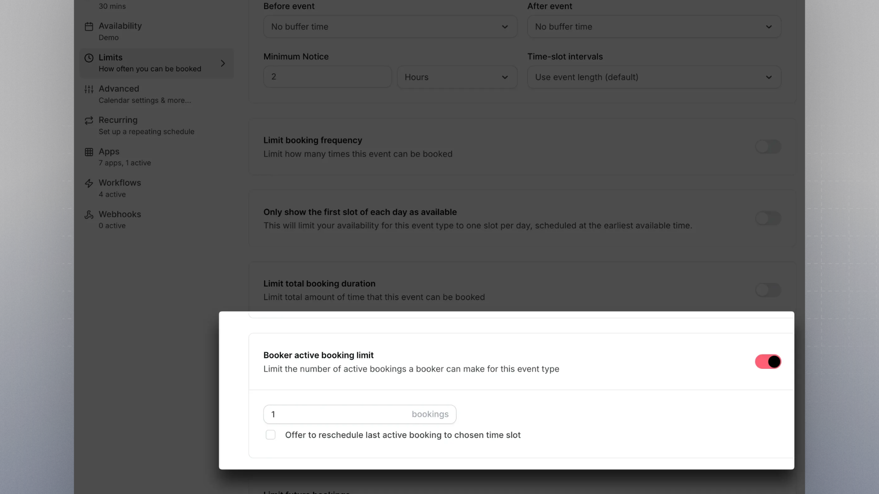Image resolution: width=879 pixels, height=494 pixels.
Task: Click the Advanced sliders icon
Action: [x=89, y=89]
